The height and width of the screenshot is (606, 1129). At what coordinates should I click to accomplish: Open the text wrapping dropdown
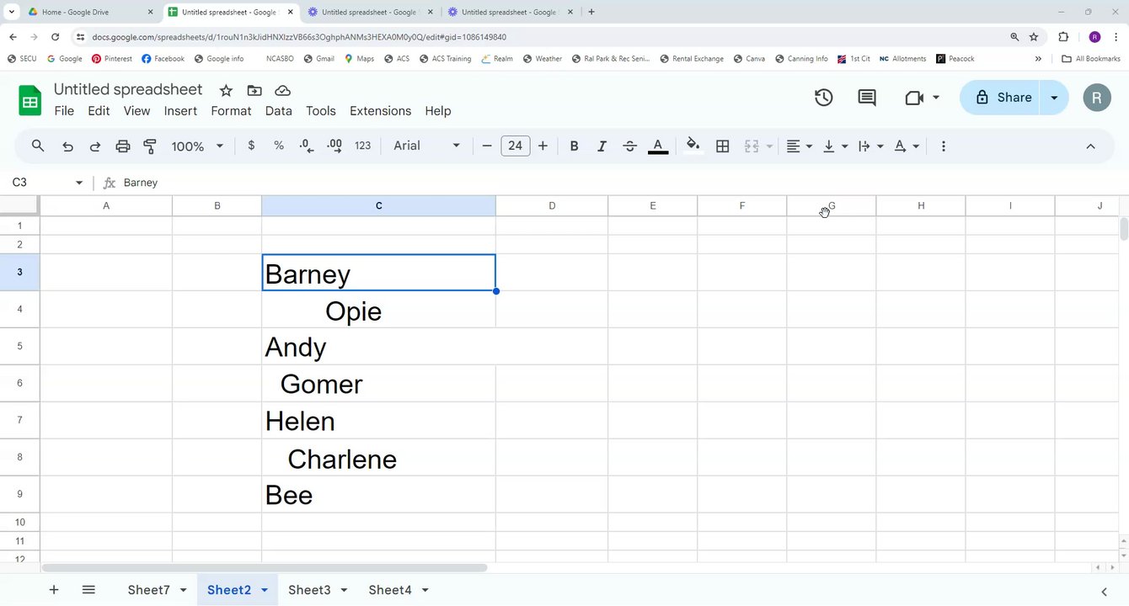[870, 146]
